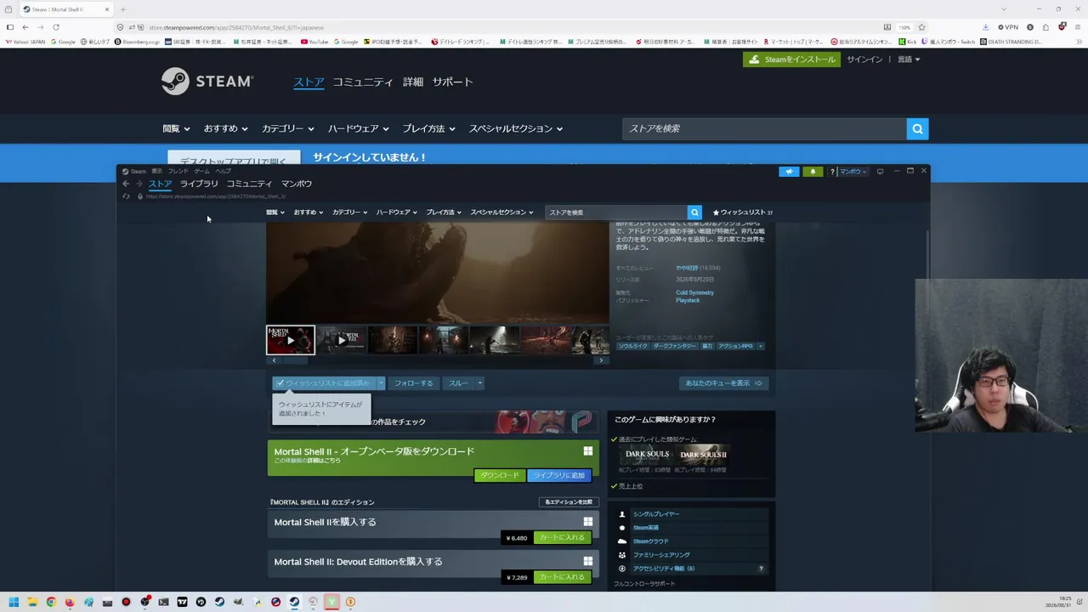Open the green notifications bell in Steam client
The width and height of the screenshot is (1088, 612).
[x=813, y=172]
